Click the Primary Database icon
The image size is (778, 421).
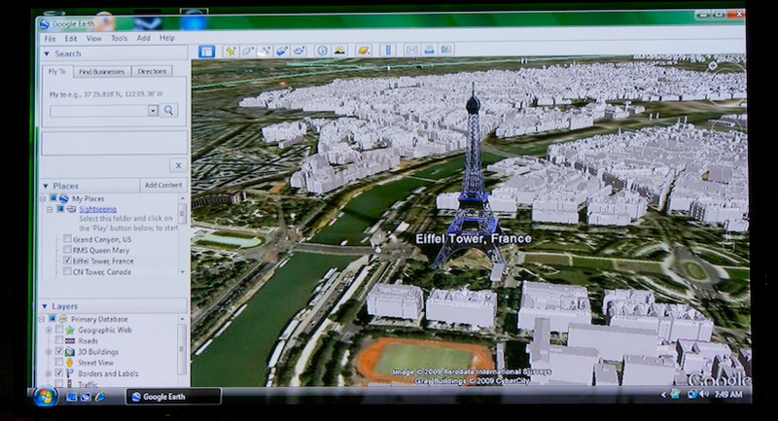point(62,319)
